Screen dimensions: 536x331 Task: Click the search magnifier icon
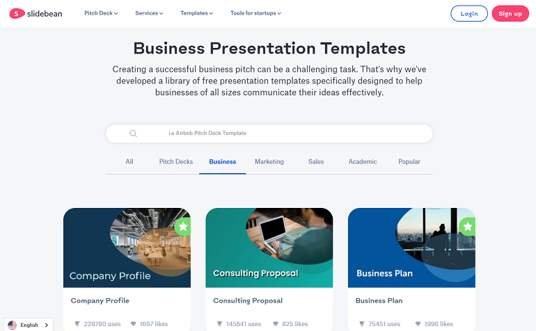[x=133, y=134]
